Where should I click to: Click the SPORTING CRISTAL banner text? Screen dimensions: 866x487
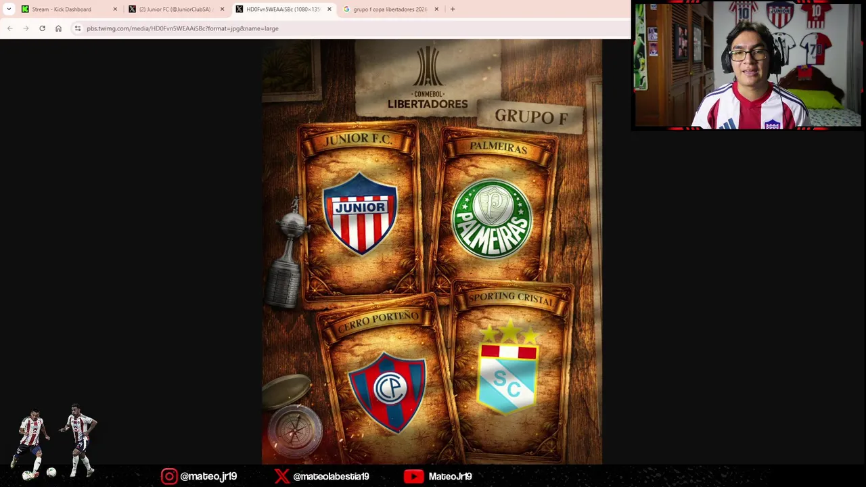click(x=511, y=298)
